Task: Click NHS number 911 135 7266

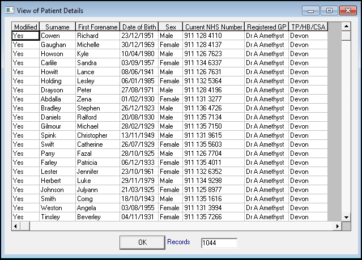Action: coord(214,217)
